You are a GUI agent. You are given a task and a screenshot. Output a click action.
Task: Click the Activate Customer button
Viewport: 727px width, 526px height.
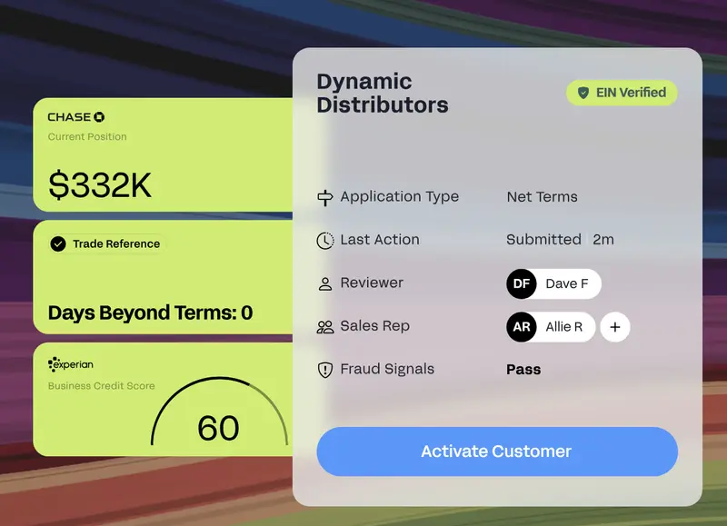tap(497, 452)
